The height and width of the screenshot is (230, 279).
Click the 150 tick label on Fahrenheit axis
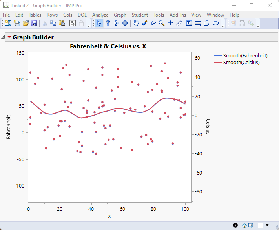pyautogui.click(x=20, y=53)
